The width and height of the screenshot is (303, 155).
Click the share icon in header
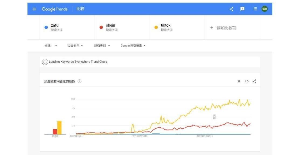(x=231, y=9)
